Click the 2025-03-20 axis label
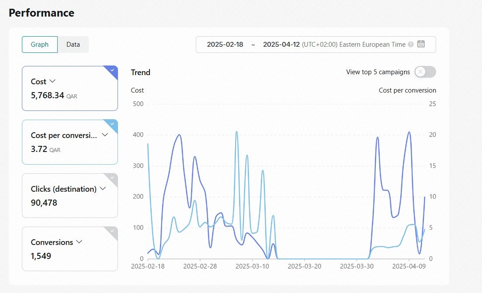482x293 pixels. [304, 266]
